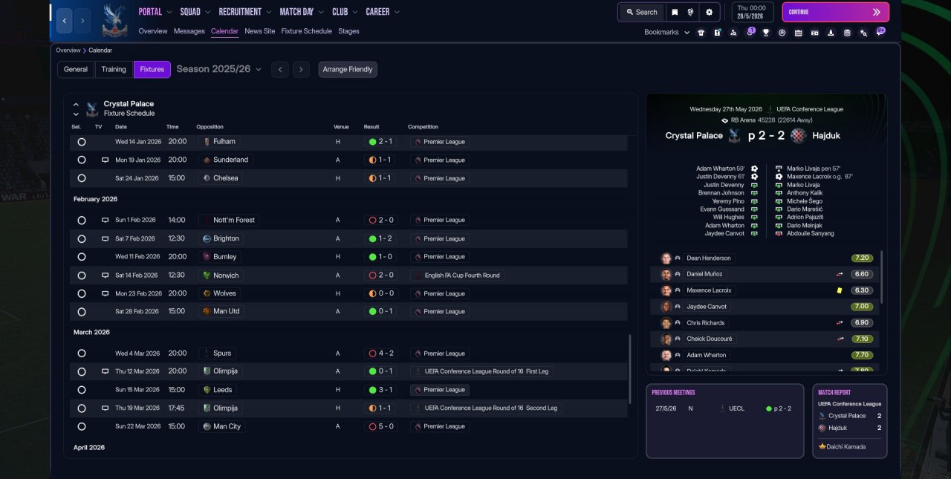Go back with the left navigation arrow
The height and width of the screenshot is (479, 951).
click(x=65, y=21)
